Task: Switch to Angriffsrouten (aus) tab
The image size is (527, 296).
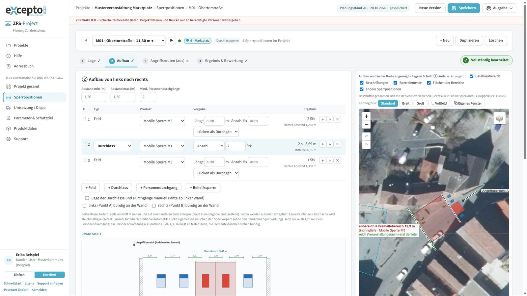Action: click(x=166, y=61)
